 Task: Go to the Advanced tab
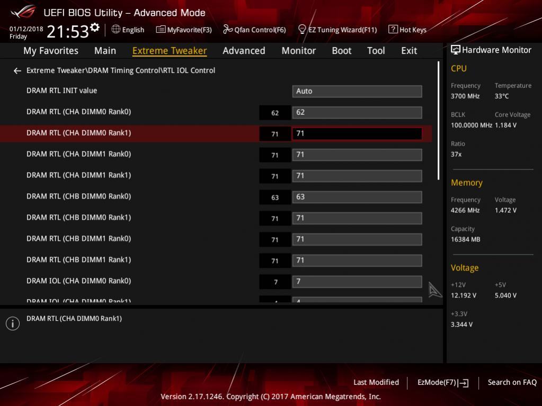[x=244, y=51]
